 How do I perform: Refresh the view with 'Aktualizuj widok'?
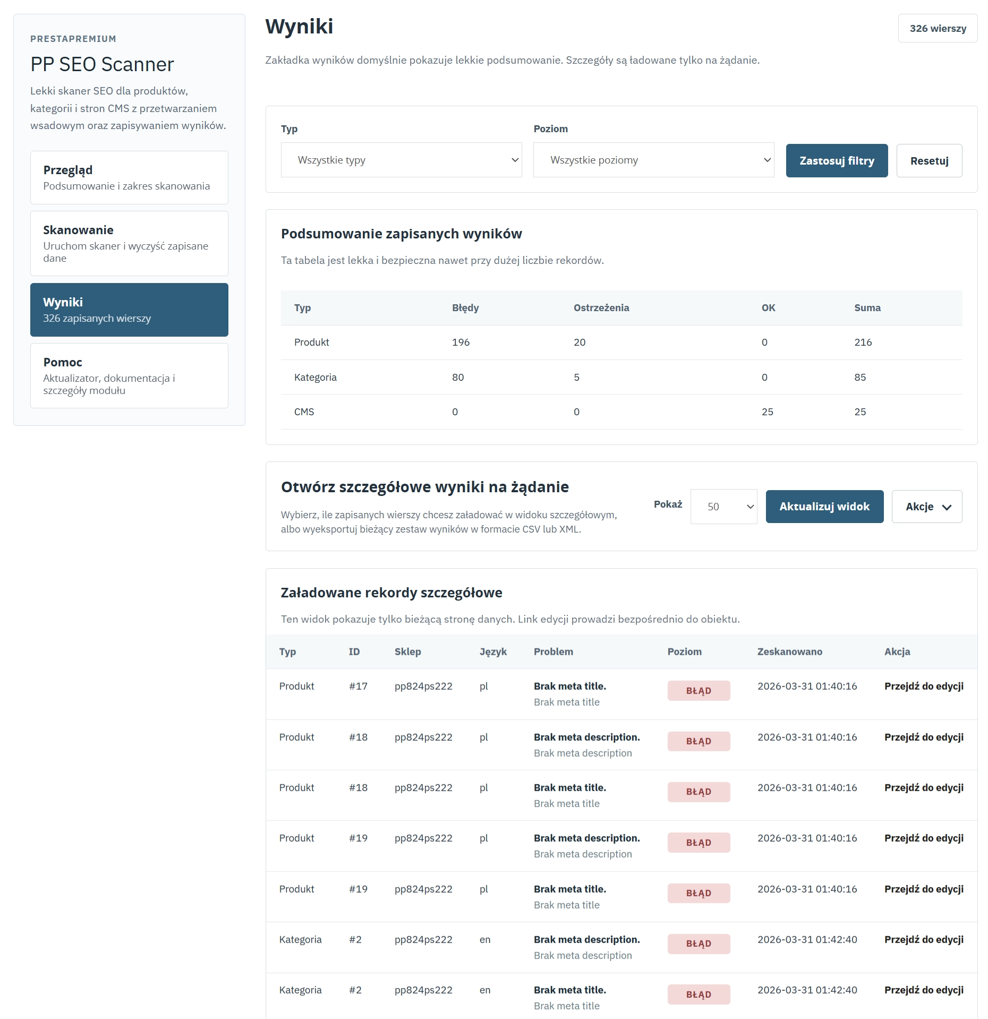point(824,507)
